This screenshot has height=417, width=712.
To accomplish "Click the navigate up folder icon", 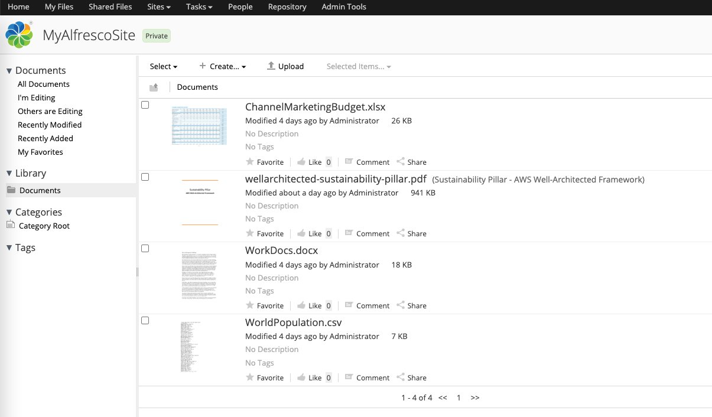I will (154, 87).
